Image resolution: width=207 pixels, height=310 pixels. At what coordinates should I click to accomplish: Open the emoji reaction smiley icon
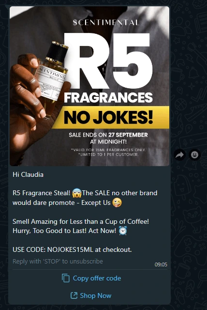point(194,155)
